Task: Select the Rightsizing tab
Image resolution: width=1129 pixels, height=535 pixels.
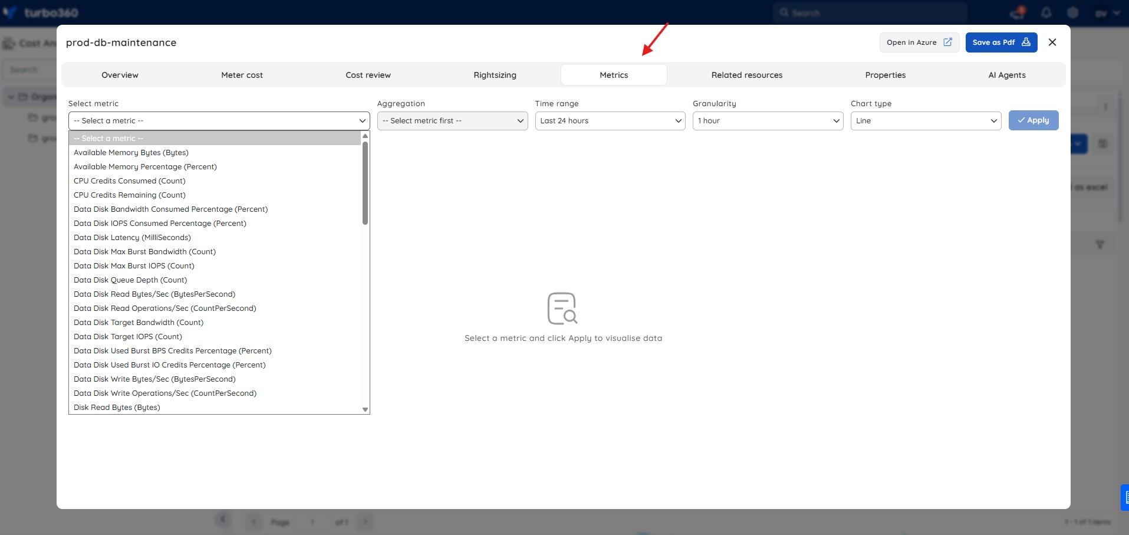Action: 495,75
